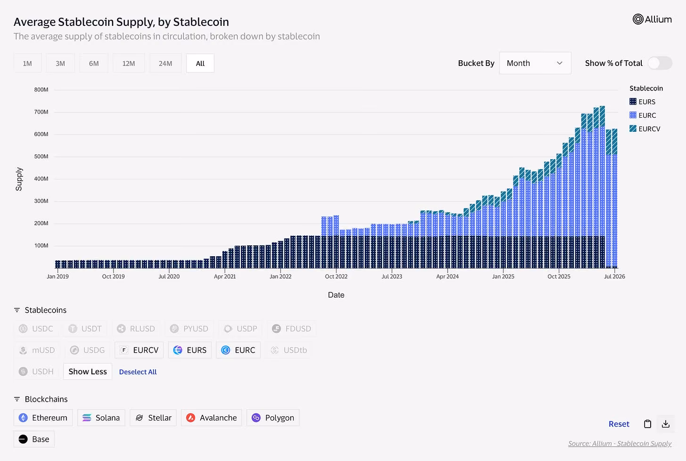686x461 pixels.
Task: Select the 12M time range tab
Action: 129,63
